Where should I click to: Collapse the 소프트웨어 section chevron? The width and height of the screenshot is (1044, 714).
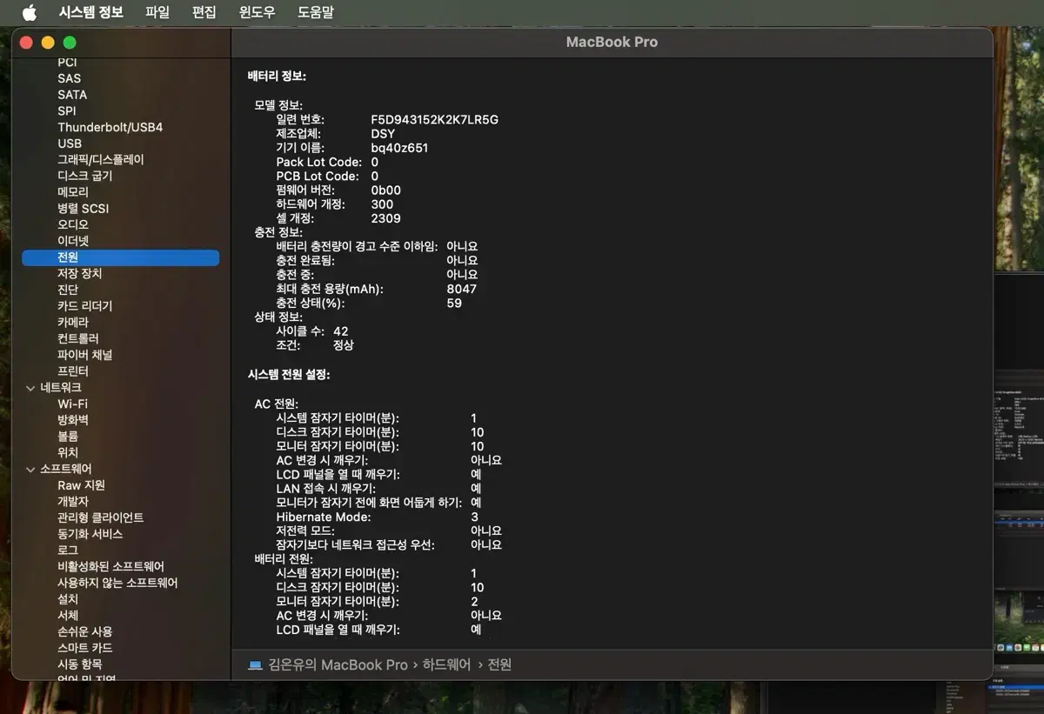tap(31, 469)
